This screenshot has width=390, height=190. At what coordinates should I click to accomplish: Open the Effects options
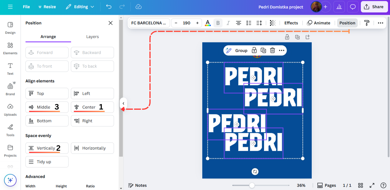point(291,23)
